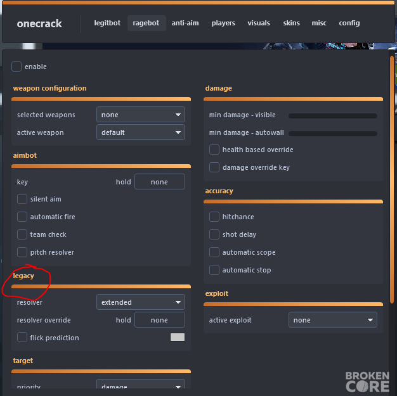Click the orange vertical scrollbar

coord(392,180)
